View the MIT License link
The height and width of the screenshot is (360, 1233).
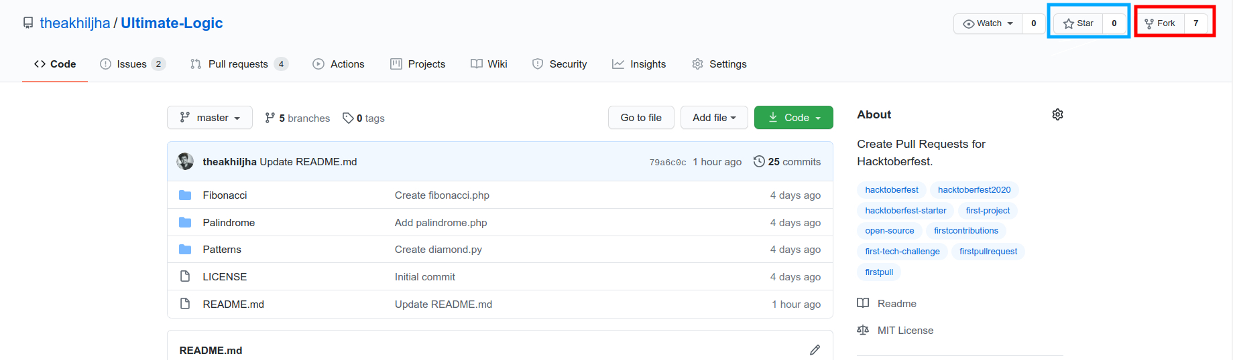point(895,331)
